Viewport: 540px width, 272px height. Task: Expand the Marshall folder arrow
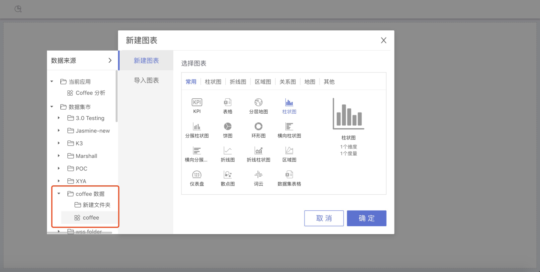[59, 156]
